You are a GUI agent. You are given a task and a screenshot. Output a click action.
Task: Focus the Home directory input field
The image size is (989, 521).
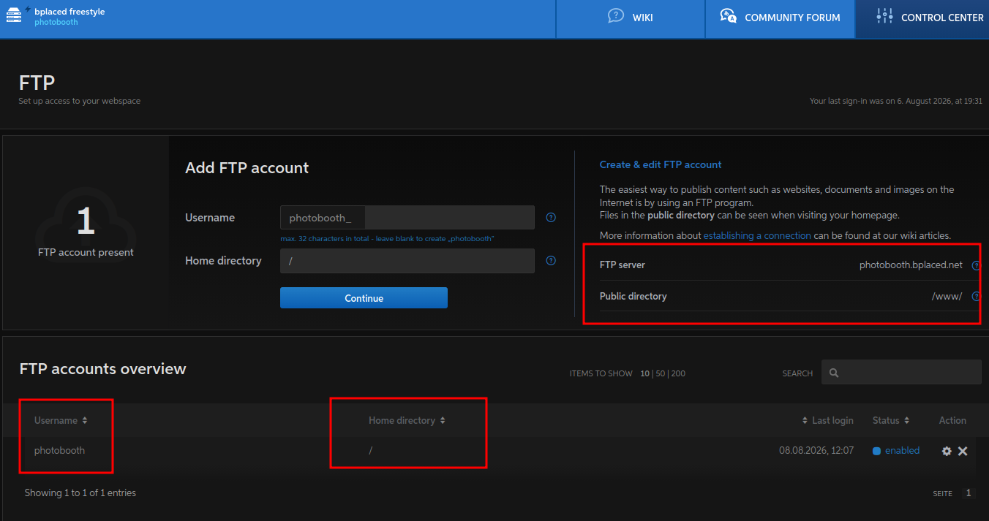[407, 261]
